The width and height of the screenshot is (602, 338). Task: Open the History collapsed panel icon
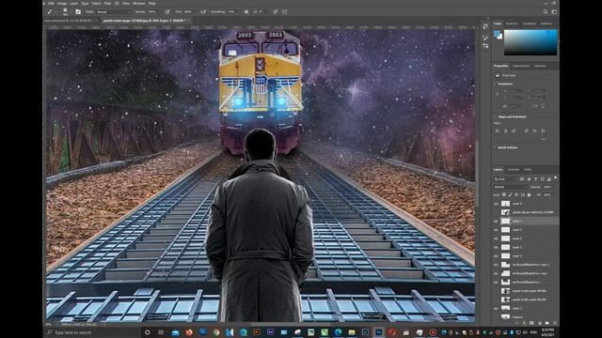485,26
